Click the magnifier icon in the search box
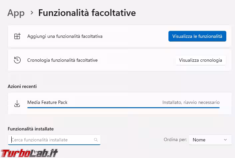The height and width of the screenshot is (158, 235). pyautogui.click(x=96, y=140)
